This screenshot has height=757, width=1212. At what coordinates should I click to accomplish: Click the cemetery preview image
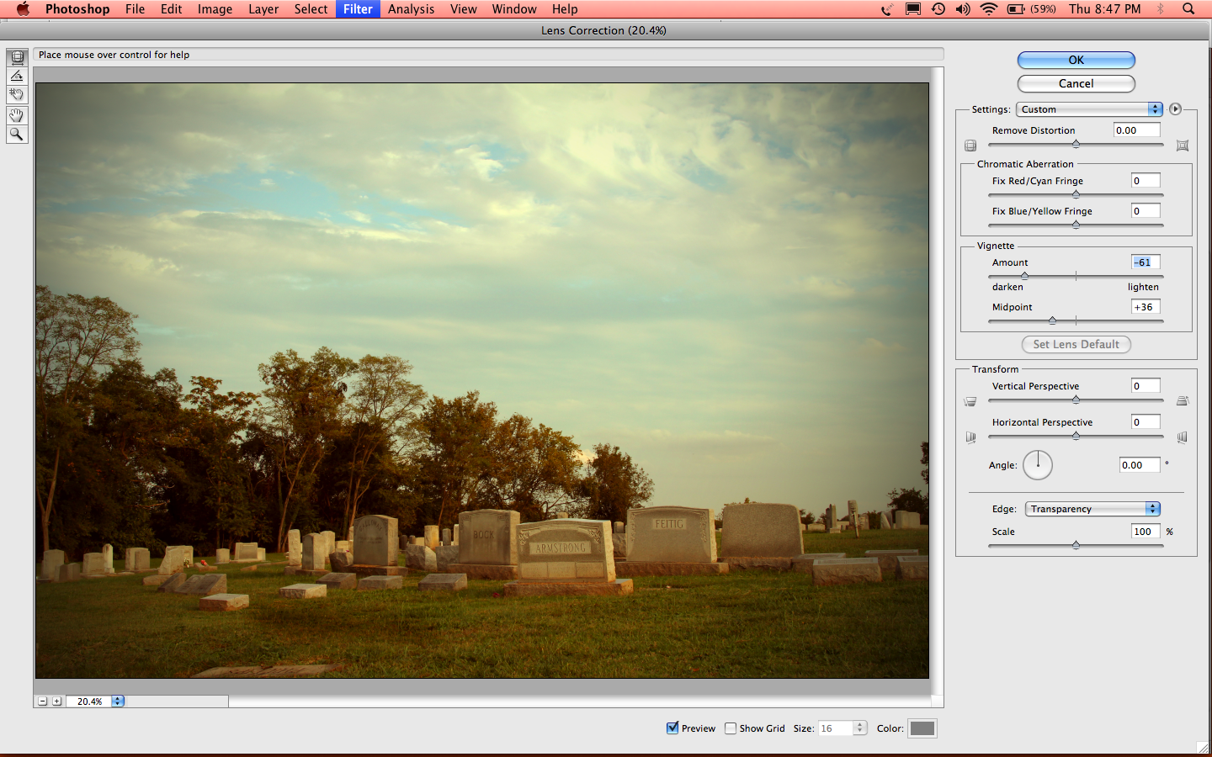[x=482, y=380]
